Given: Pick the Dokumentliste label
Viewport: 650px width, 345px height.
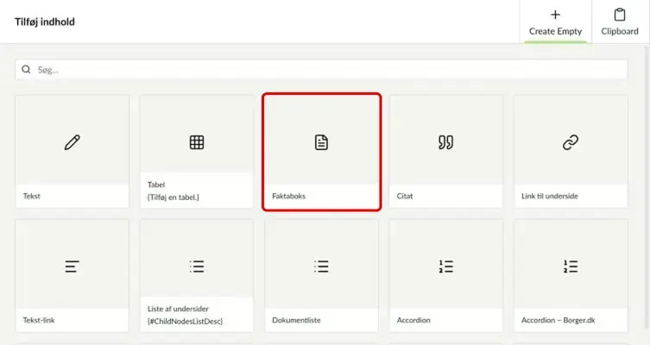Looking at the screenshot, I should (x=296, y=320).
